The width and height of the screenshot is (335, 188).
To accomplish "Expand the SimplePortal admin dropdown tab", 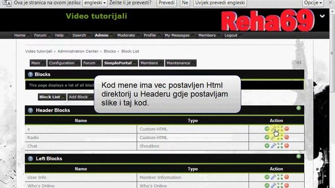I will click(120, 63).
